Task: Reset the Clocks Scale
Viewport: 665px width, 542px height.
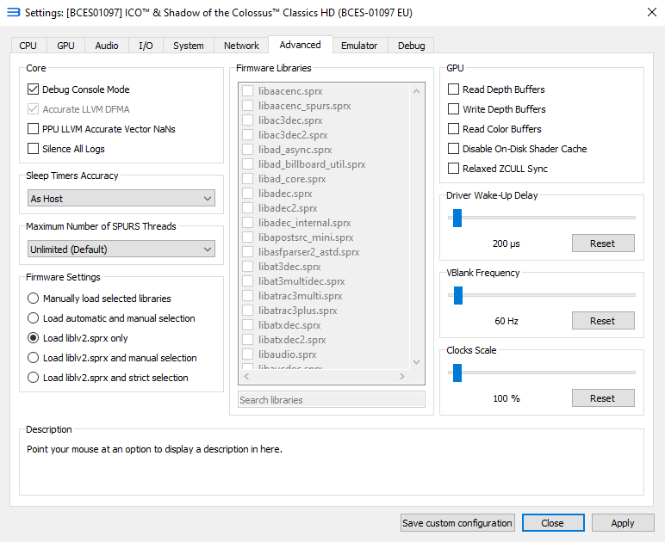Action: 603,398
